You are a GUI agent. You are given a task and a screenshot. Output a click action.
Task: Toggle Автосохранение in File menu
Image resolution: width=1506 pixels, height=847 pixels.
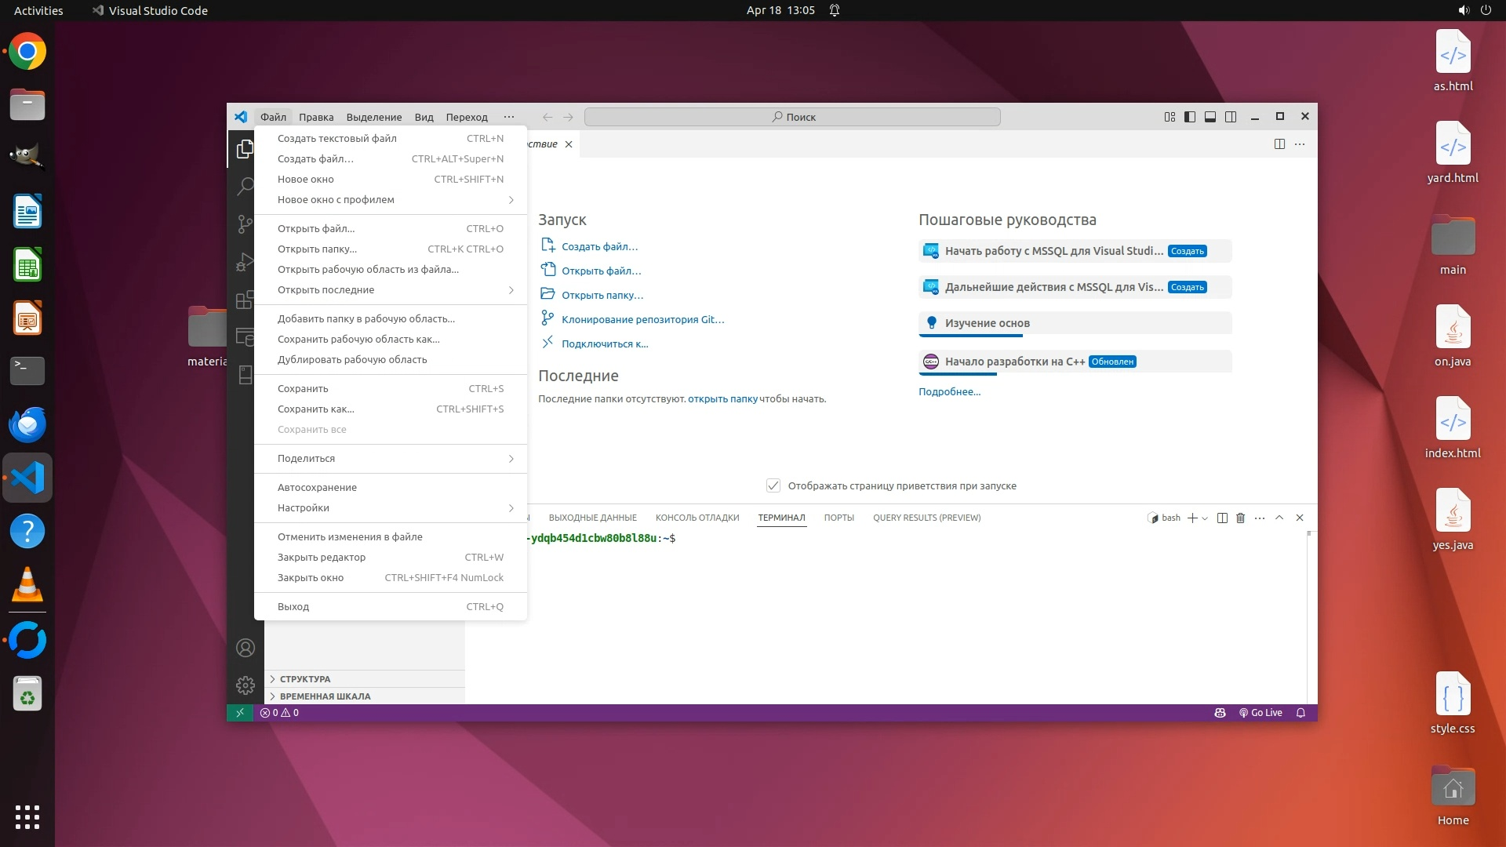click(317, 487)
